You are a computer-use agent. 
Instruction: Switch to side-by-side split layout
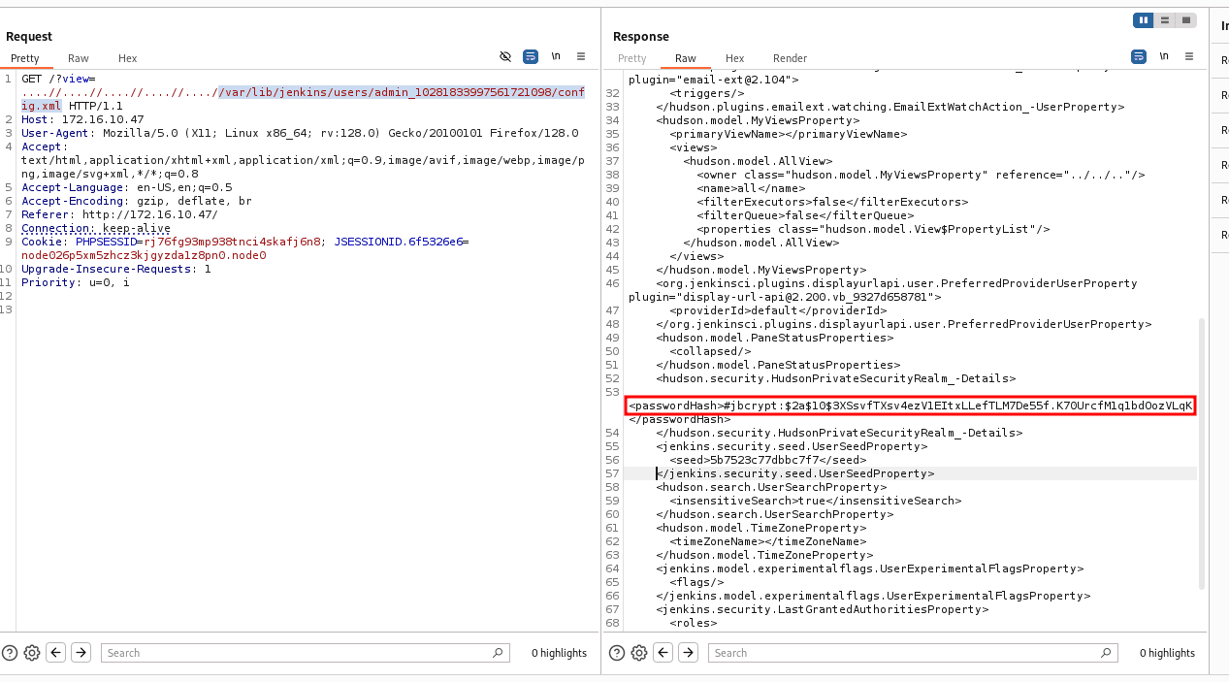[x=1143, y=20]
